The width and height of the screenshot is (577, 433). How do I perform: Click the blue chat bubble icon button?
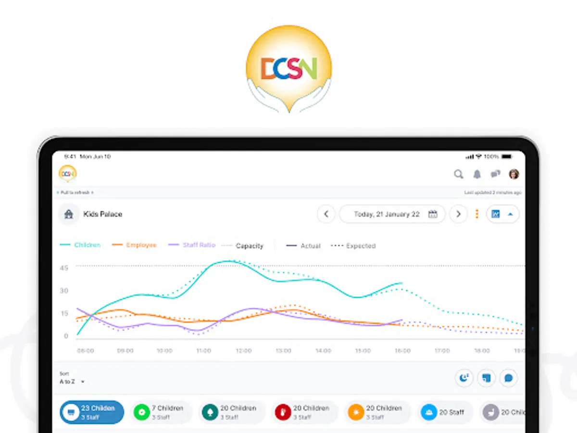508,378
